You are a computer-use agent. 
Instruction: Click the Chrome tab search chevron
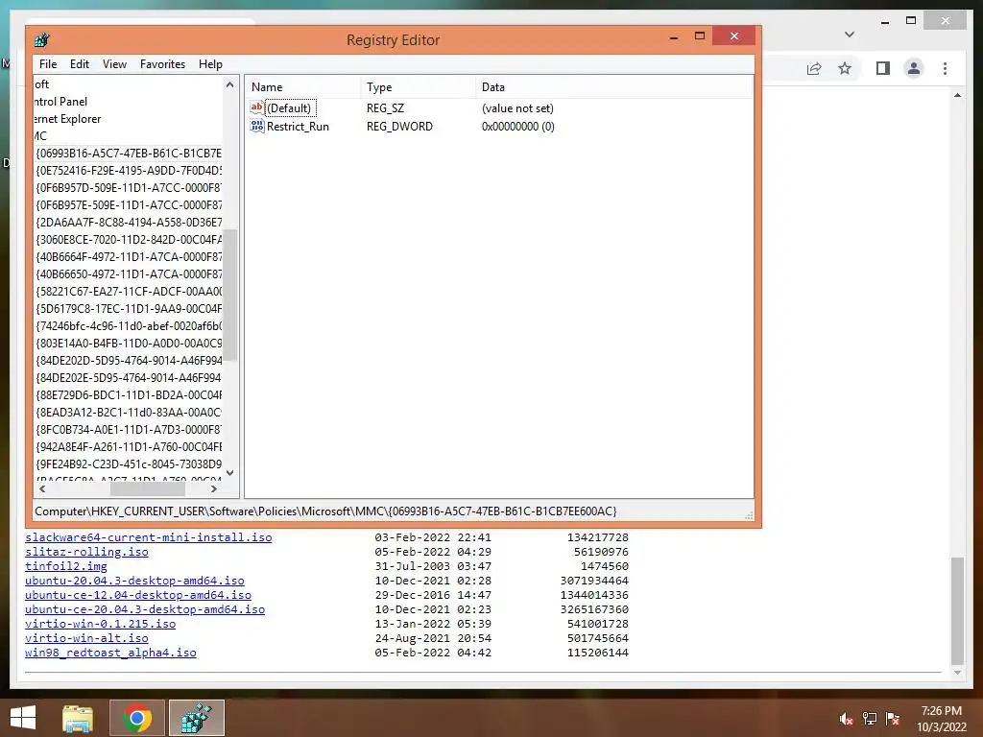click(x=850, y=35)
